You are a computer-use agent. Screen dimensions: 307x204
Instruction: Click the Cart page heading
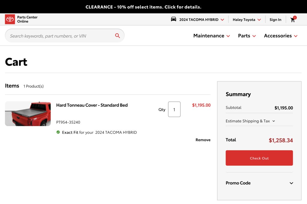[16, 62]
